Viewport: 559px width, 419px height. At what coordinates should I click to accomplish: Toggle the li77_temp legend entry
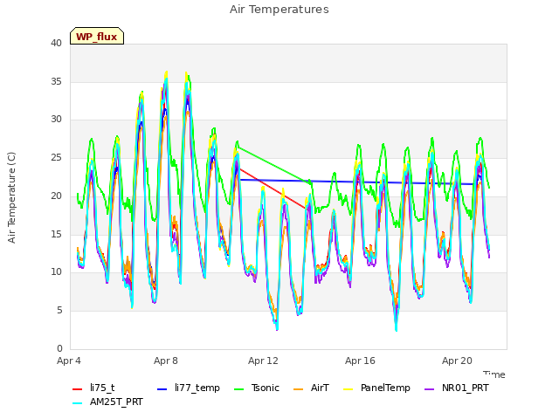tap(189, 388)
